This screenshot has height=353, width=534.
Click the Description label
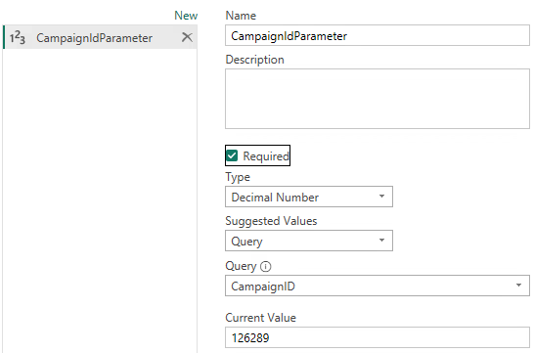coord(254,60)
